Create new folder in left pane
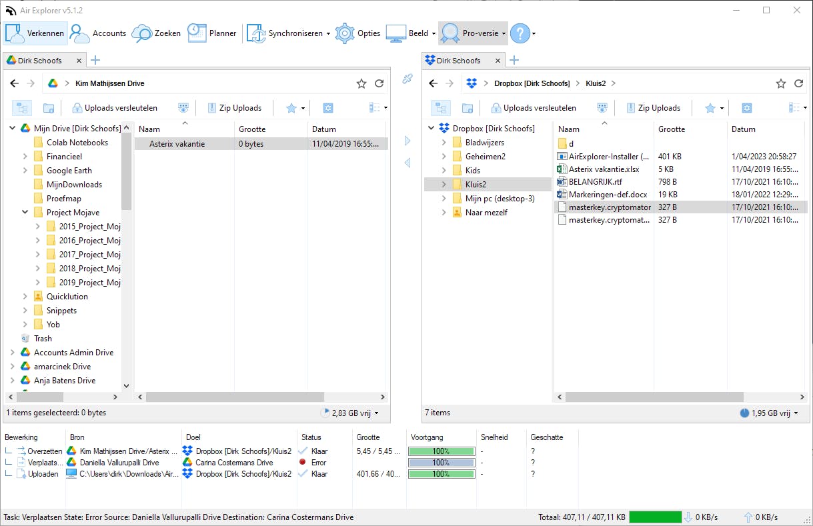 [49, 108]
